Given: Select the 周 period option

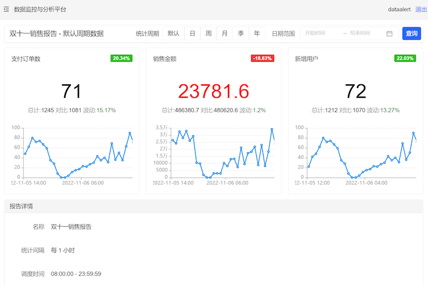Looking at the screenshot, I should coord(208,34).
